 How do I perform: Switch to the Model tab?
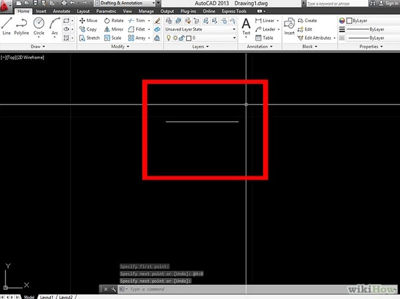[29, 297]
